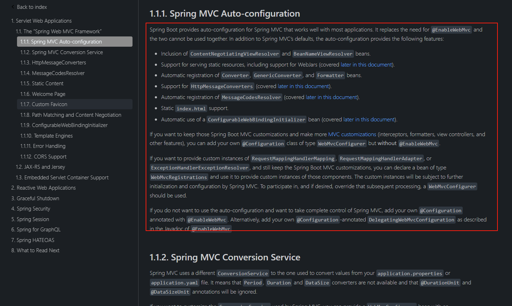Click the MessageCodesResolver code text in the bullet list
The width and height of the screenshot is (512, 306).
pyautogui.click(x=252, y=98)
